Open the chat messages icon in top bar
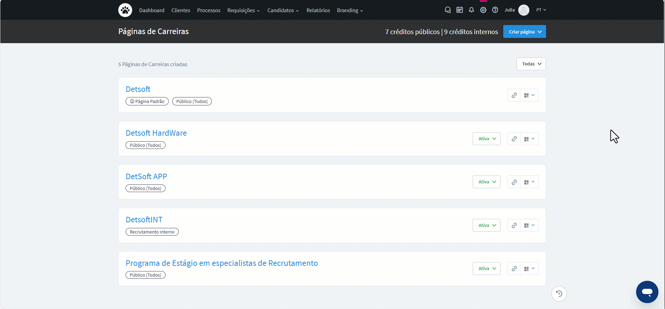Image resolution: width=665 pixels, height=309 pixels. coord(448,10)
